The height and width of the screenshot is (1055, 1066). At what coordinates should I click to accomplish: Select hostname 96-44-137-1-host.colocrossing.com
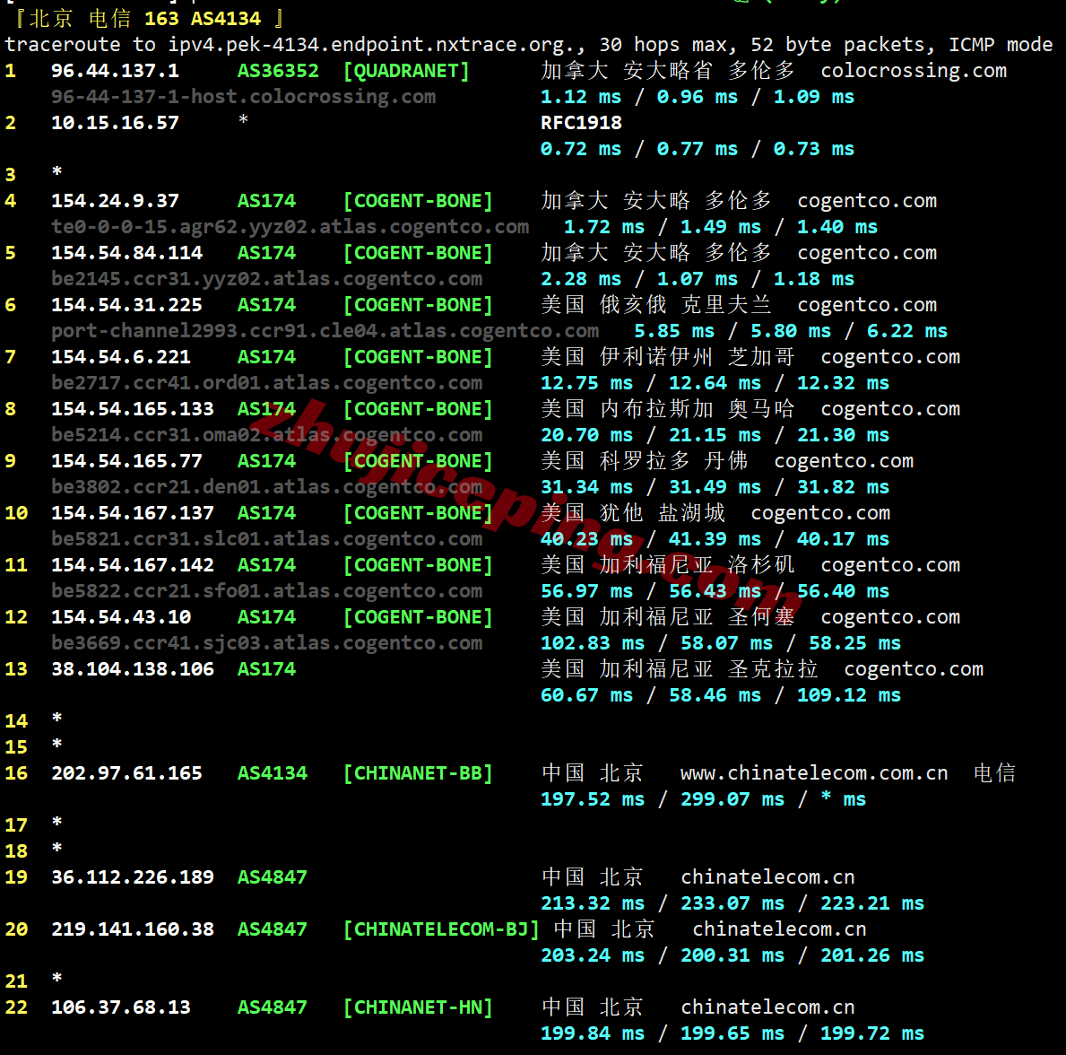point(243,97)
